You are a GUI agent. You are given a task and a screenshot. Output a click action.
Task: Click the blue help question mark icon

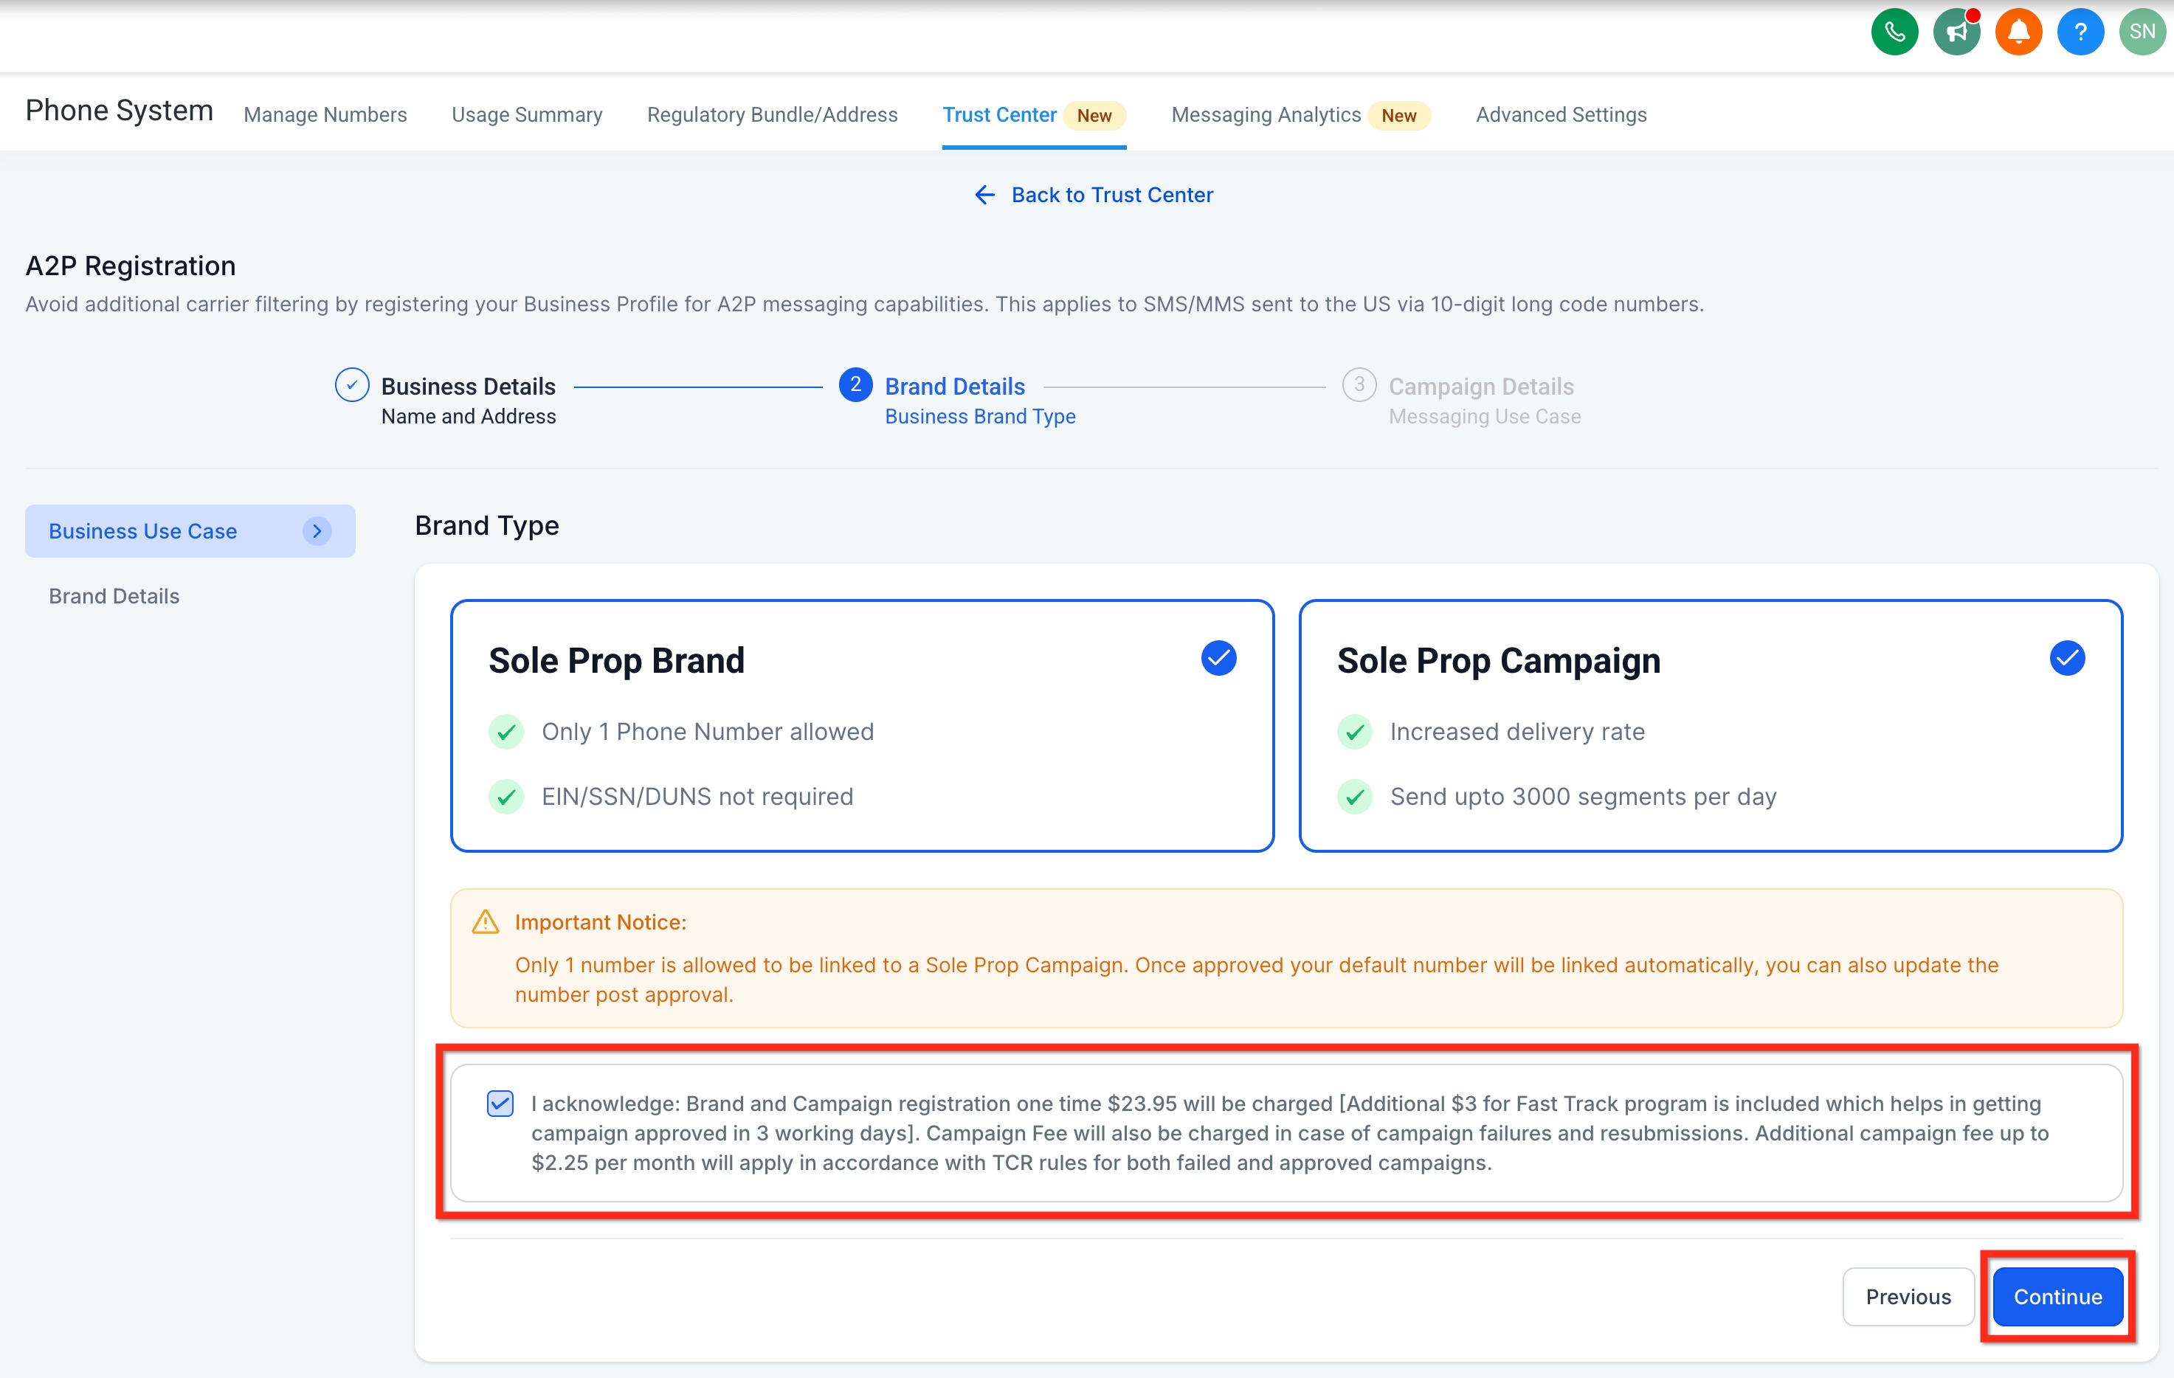2080,32
